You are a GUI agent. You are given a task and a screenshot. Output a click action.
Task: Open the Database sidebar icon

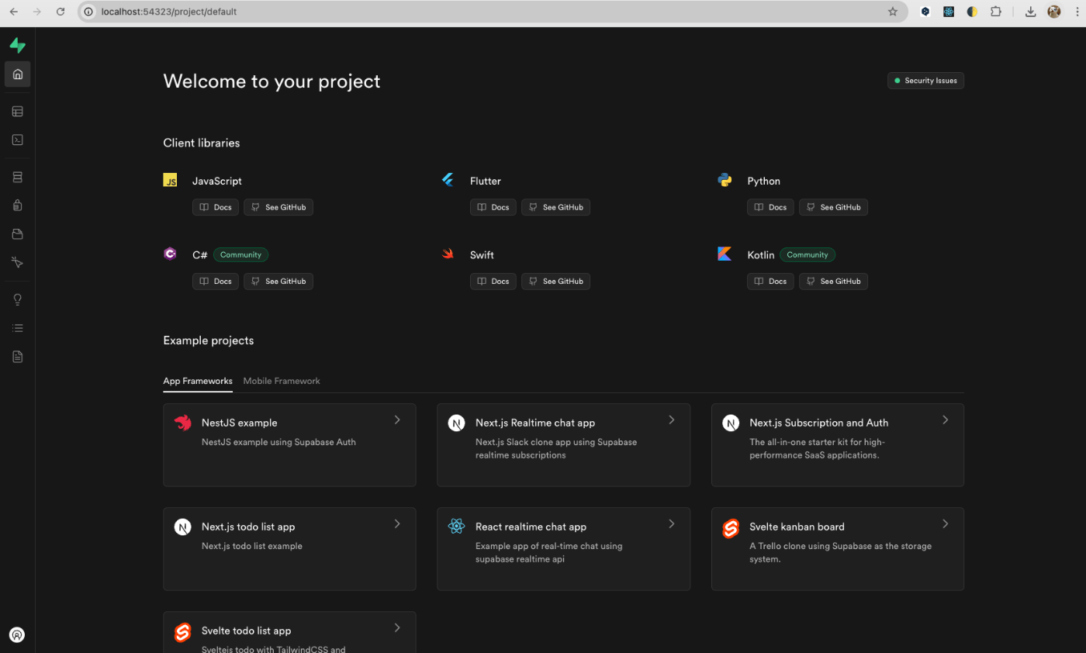[17, 178]
